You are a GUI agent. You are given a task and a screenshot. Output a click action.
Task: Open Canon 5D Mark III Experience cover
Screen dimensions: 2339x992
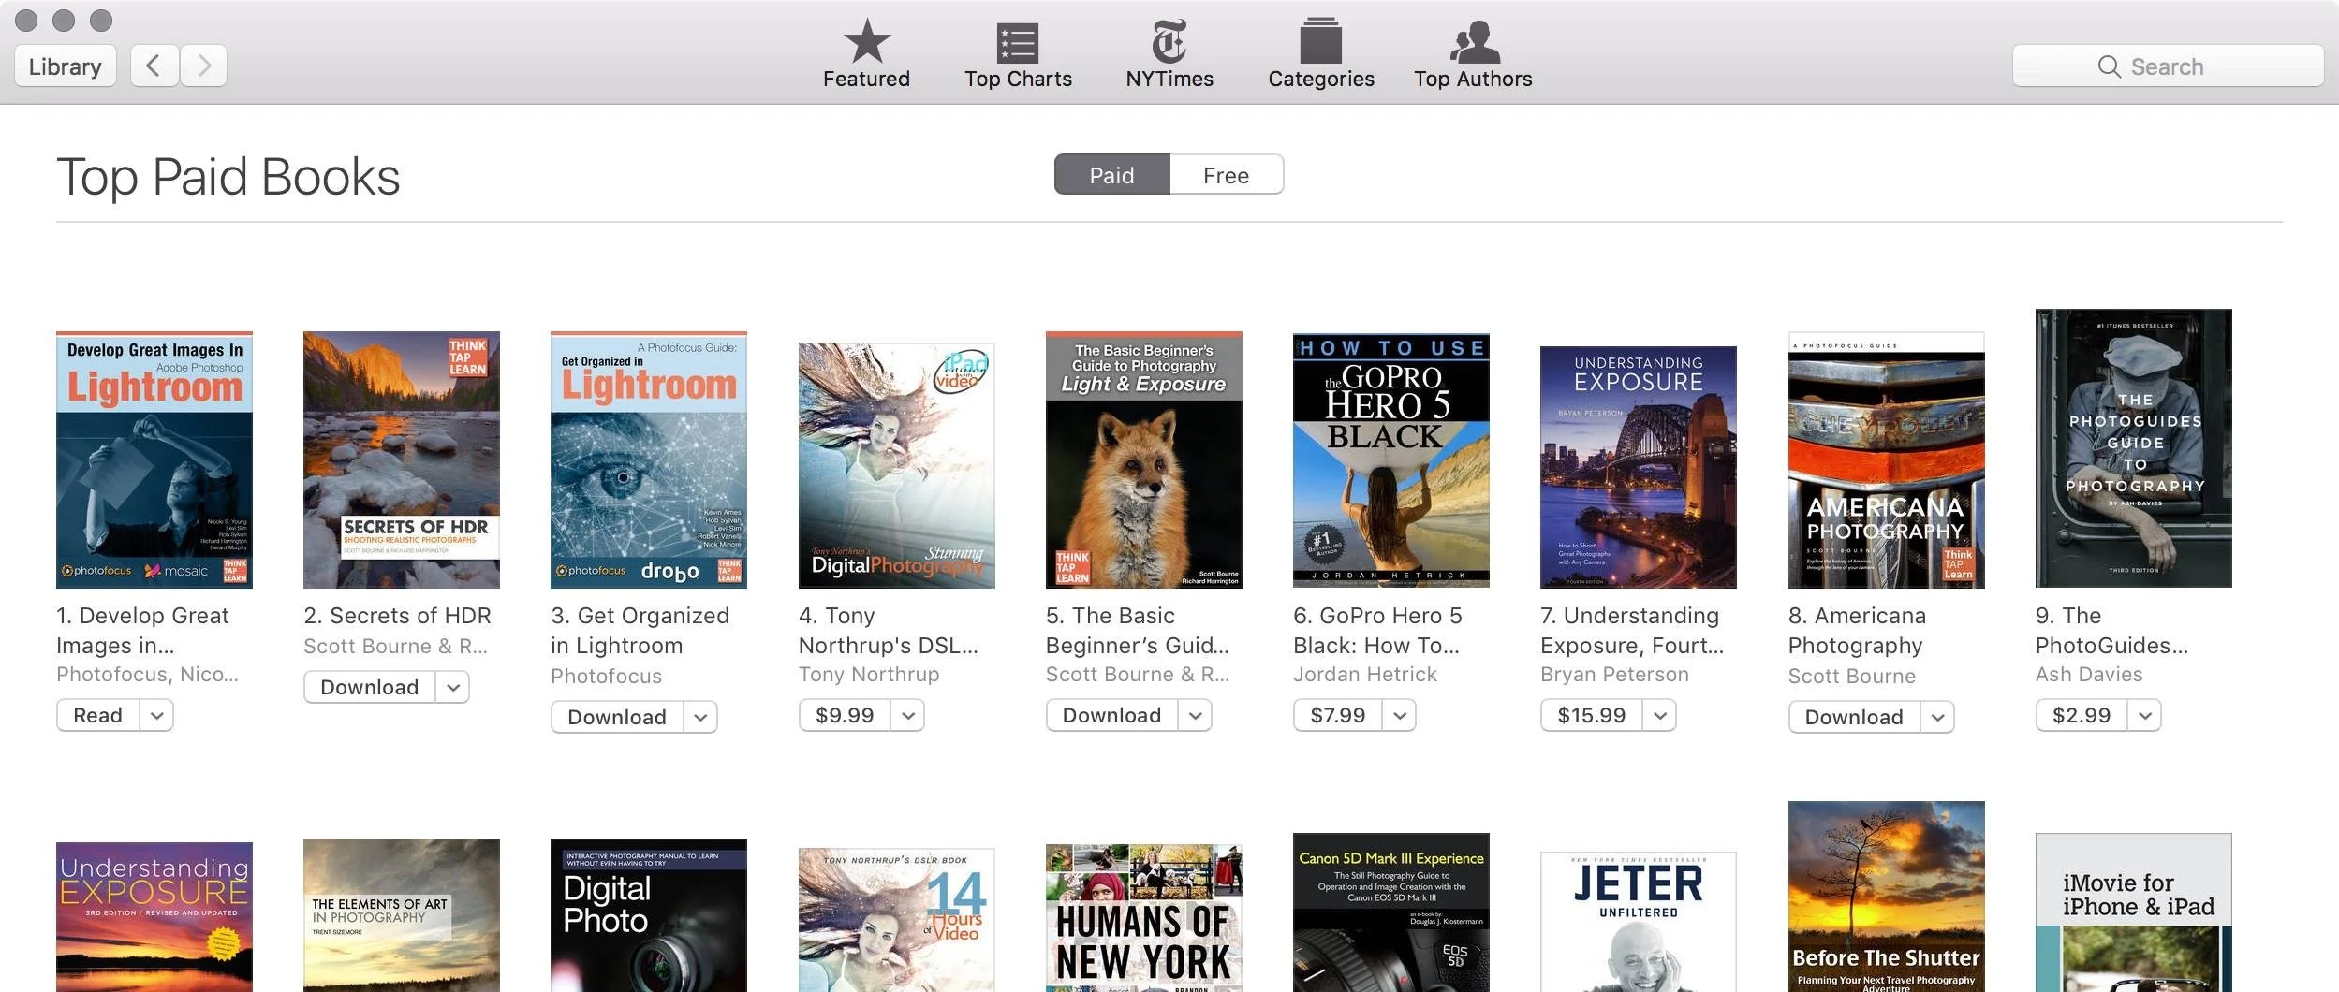pyautogui.click(x=1390, y=912)
